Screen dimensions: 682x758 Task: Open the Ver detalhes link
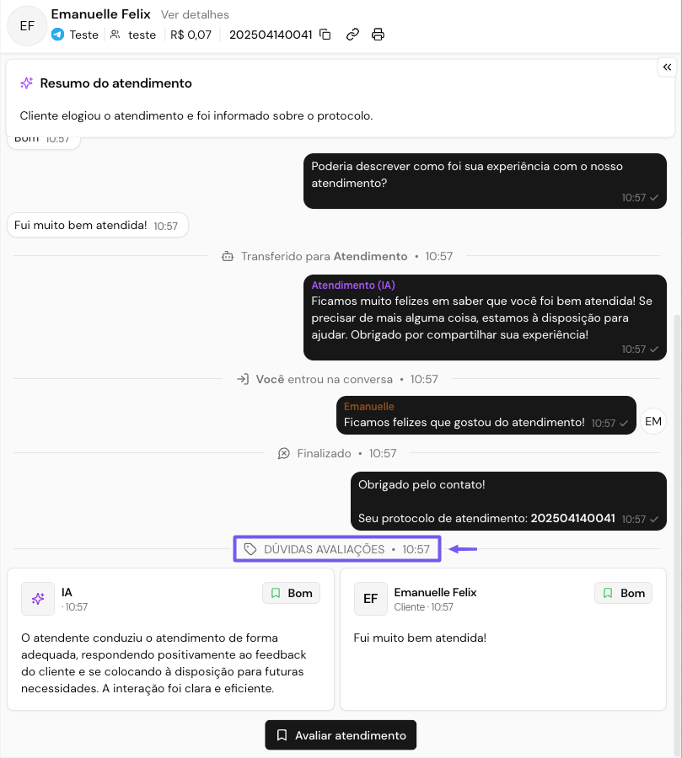(x=195, y=14)
